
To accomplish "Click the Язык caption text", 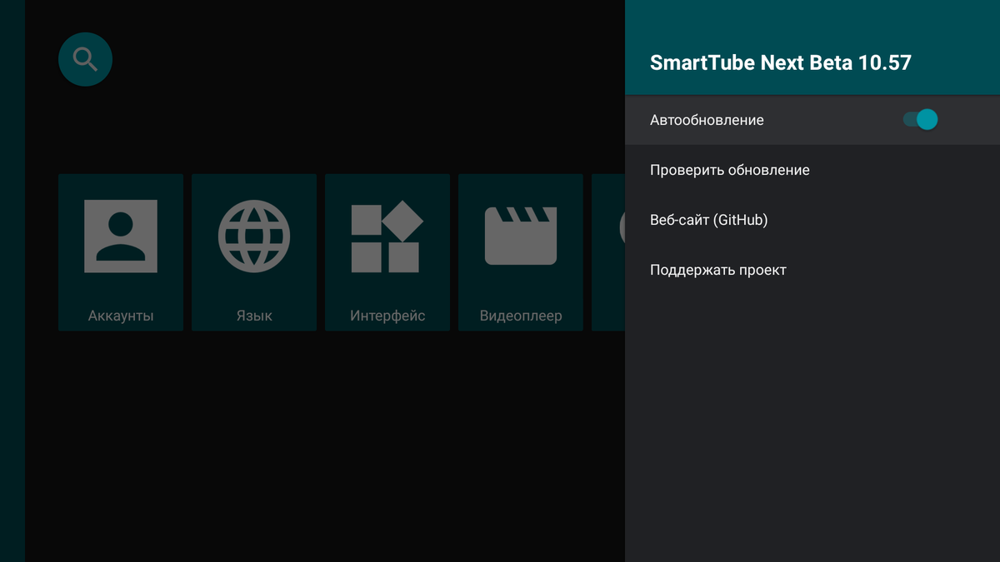I will [254, 316].
